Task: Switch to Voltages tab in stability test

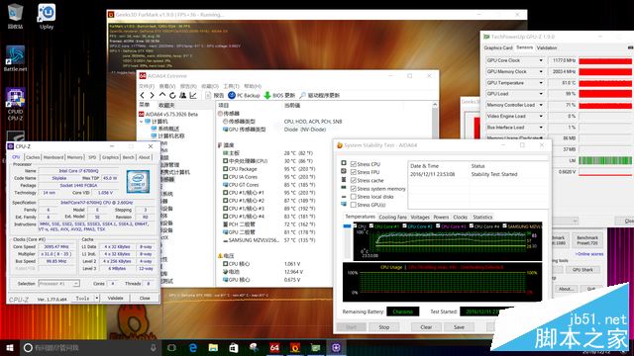Action: [x=420, y=218]
